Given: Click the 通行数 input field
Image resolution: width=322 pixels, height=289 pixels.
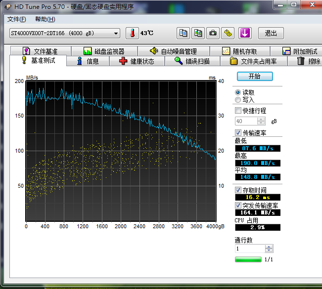Looking at the screenshot, I should [x=250, y=248].
